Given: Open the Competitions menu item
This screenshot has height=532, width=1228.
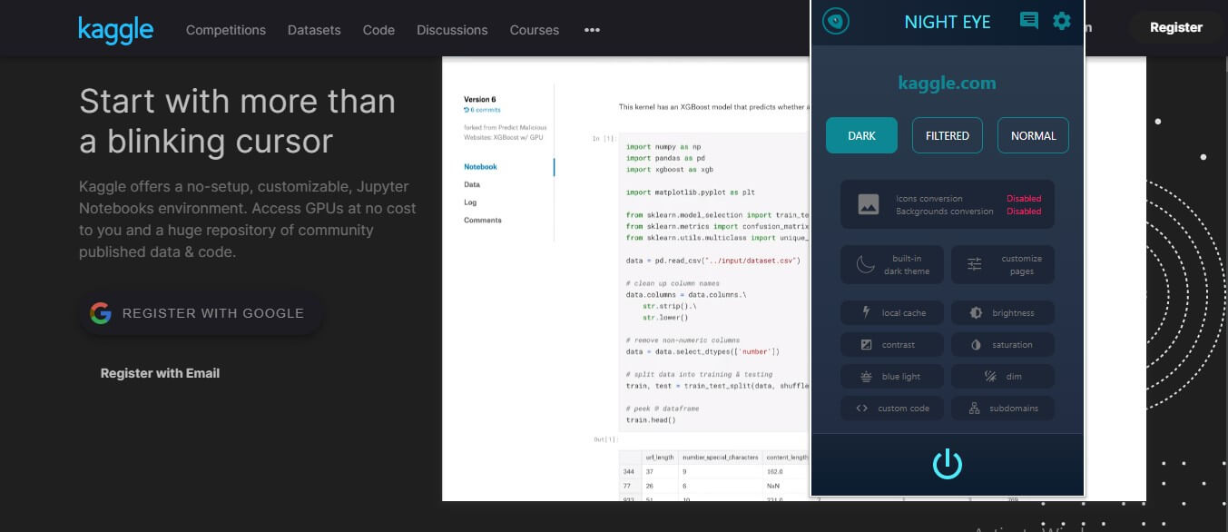Looking at the screenshot, I should (226, 30).
